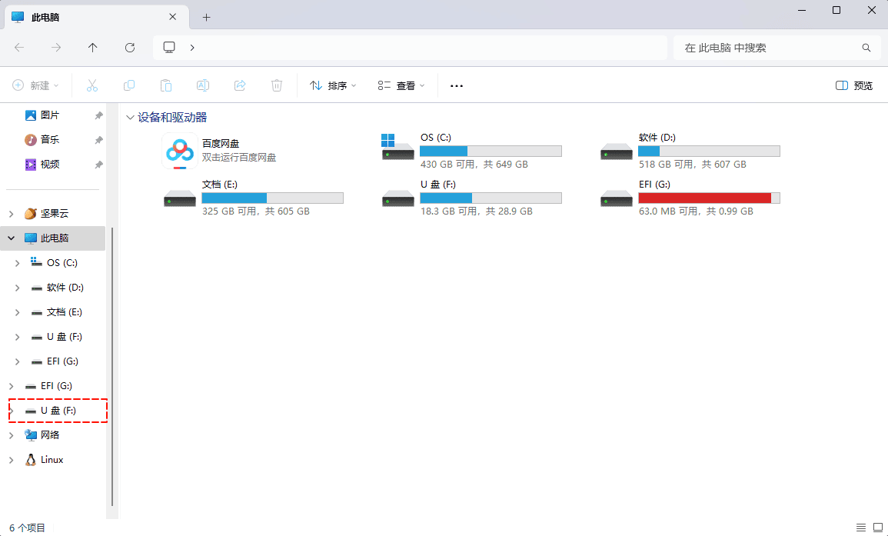The width and height of the screenshot is (888, 536).
Task: Click the Cut scissors icon
Action: [x=92, y=85]
